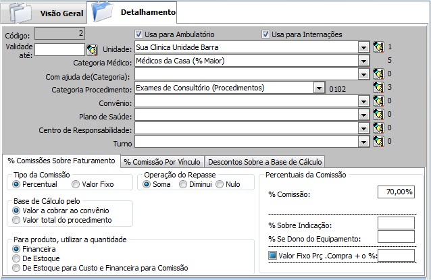Click lookup icon beside Centro de Responsabilidade

(378, 128)
